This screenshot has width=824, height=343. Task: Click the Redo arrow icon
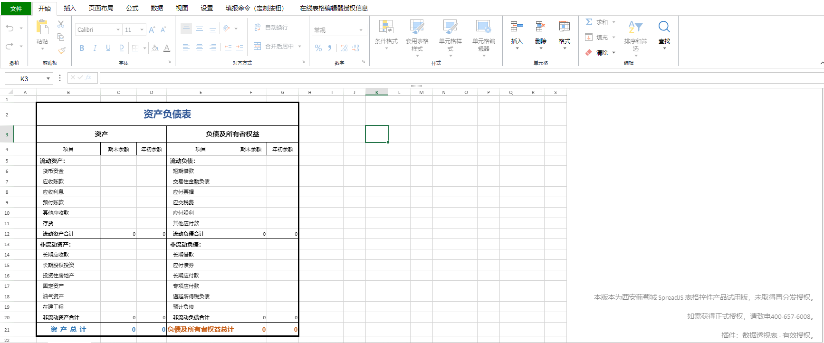10,46
